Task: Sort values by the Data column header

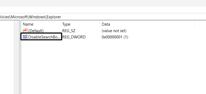Action: [x=147, y=24]
